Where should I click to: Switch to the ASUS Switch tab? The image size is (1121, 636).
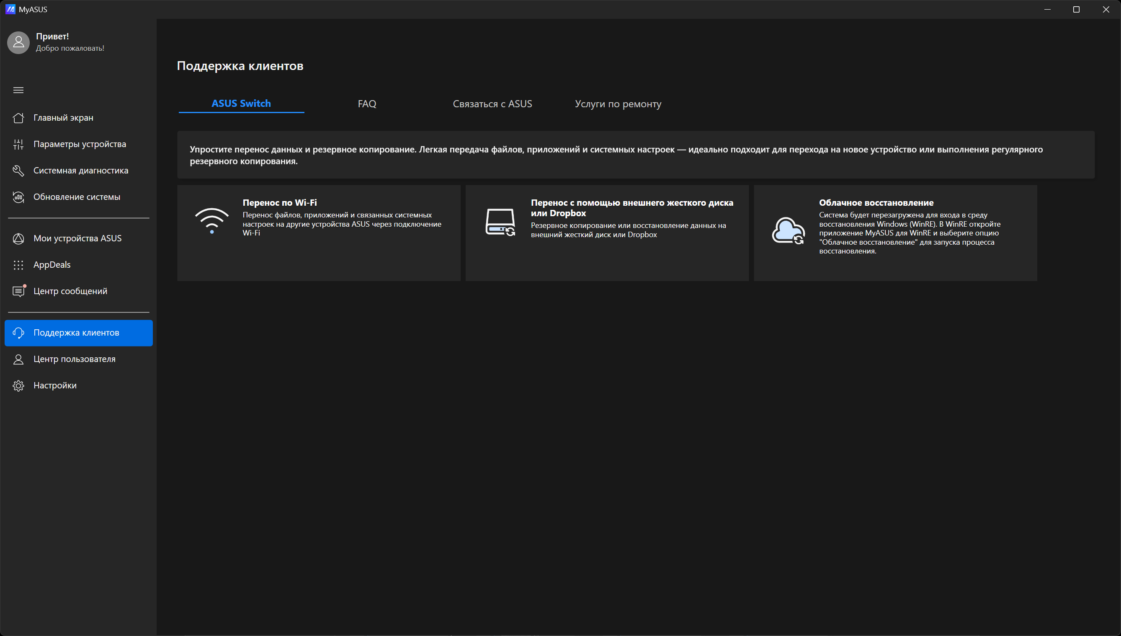tap(241, 103)
